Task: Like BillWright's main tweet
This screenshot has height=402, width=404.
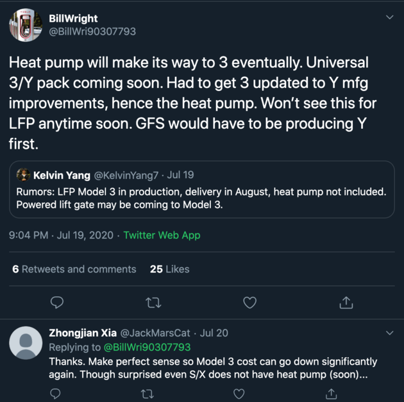Action: coord(249,303)
